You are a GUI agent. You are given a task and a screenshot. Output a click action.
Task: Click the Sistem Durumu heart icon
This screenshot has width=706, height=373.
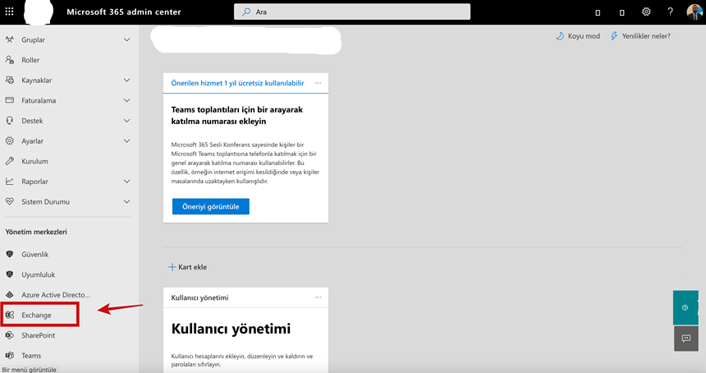point(10,202)
